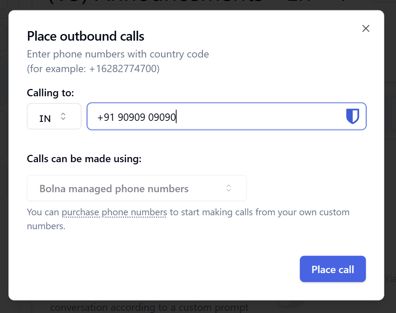
Task: Click Place call to start dialing
Action: tap(333, 269)
